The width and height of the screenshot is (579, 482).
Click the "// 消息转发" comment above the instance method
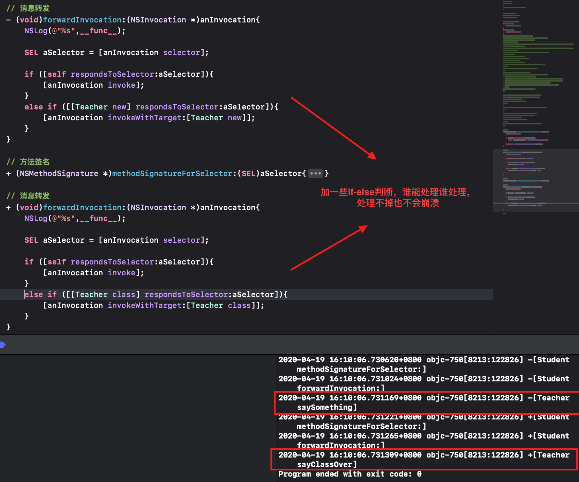pos(28,8)
